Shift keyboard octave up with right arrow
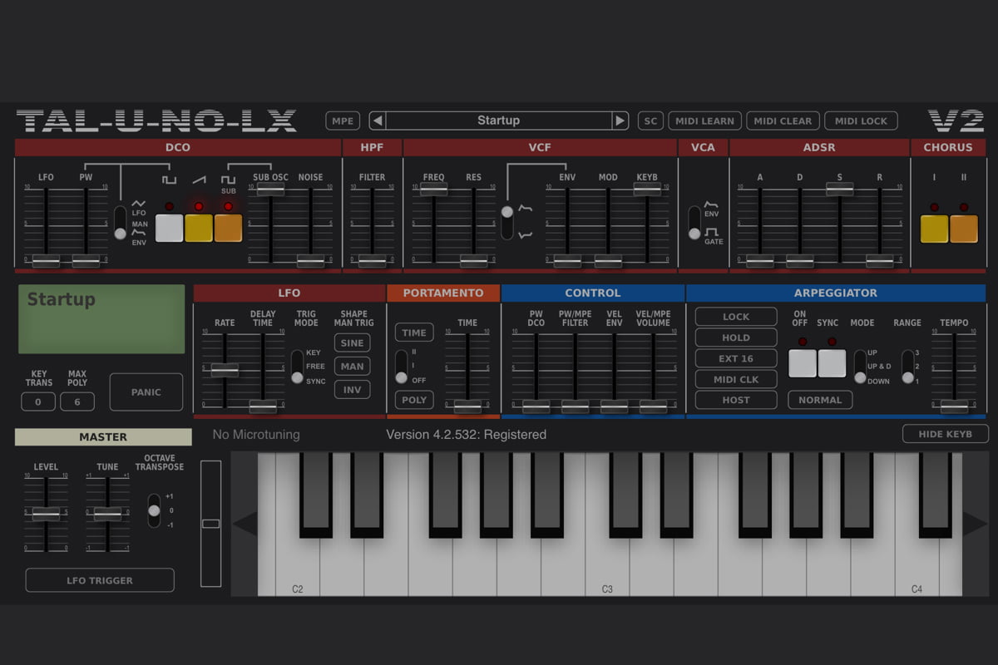 (976, 524)
